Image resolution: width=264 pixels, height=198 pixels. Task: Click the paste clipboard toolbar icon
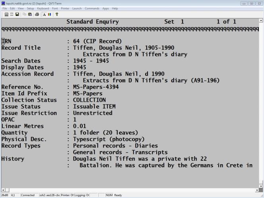[30, 14]
